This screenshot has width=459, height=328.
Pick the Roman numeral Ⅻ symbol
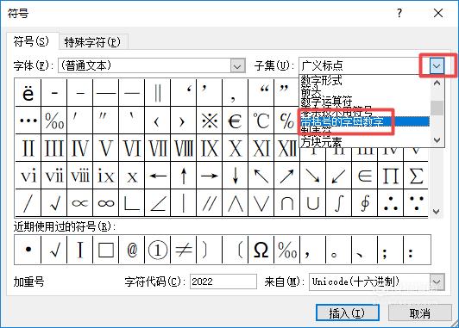click(x=286, y=148)
